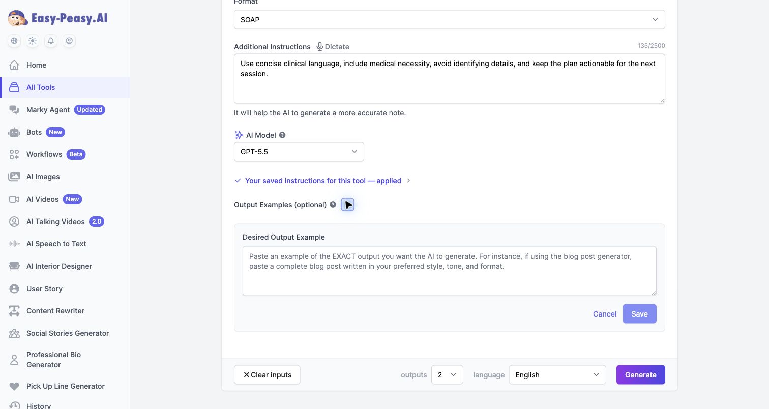769x409 pixels.
Task: Click the AI Interior Designer sofa icon
Action: tap(14, 266)
